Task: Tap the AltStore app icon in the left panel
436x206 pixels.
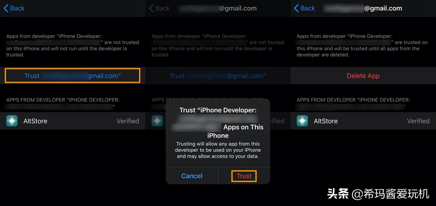Action: tap(12, 121)
